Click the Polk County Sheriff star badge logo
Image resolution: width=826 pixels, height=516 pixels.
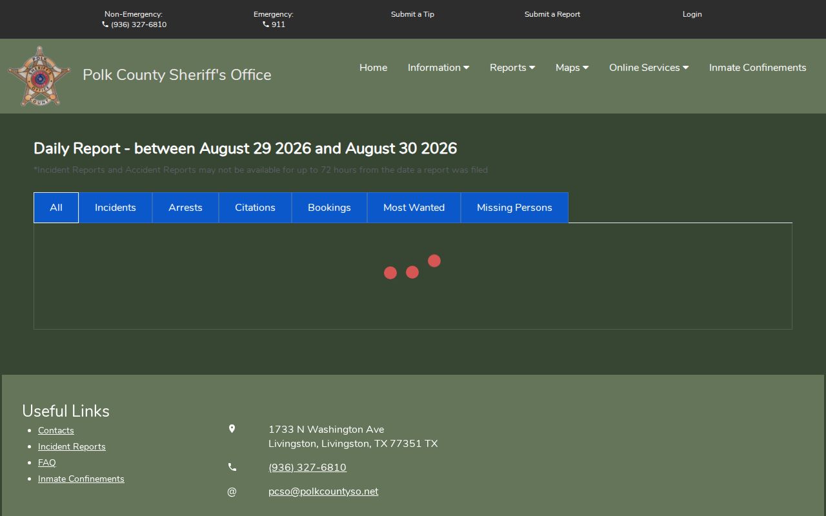point(39,75)
